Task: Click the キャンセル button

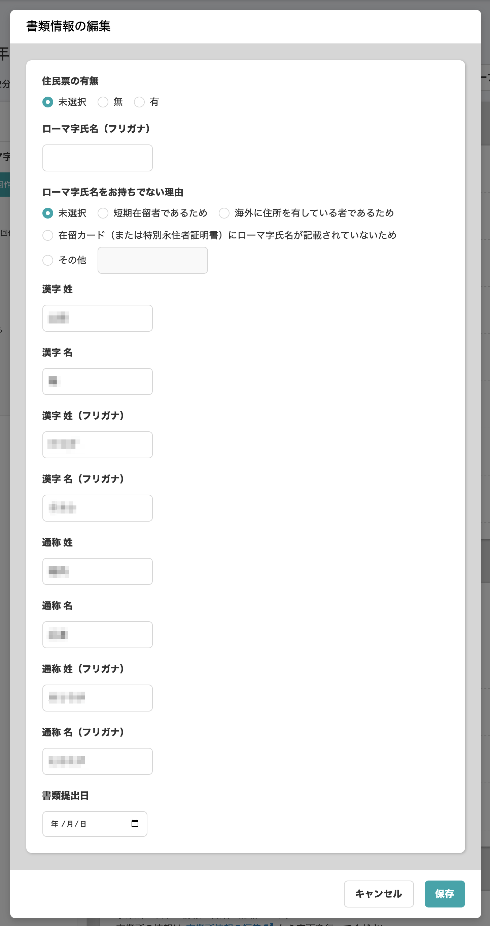Action: pos(379,894)
